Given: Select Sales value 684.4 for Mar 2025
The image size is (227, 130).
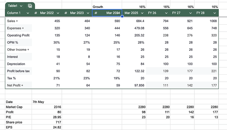Looking at the screenshot, I should 140,21.
